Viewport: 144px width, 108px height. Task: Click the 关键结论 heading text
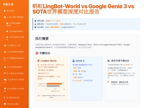click(x=45, y=53)
